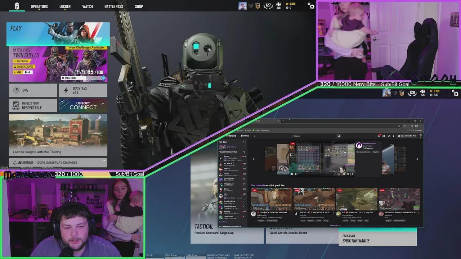Open the x6 Unread notifications bell

(23, 163)
